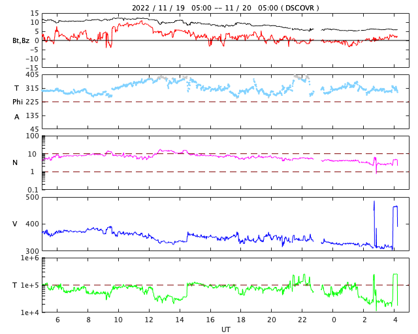The height and width of the screenshot is (334, 418).
Task: Click the N density axis label
Action: (15, 162)
